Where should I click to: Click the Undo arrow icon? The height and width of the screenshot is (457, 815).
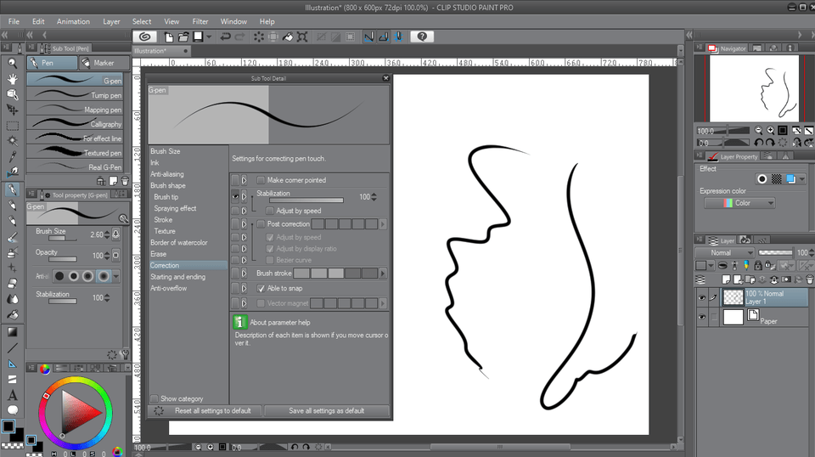225,37
